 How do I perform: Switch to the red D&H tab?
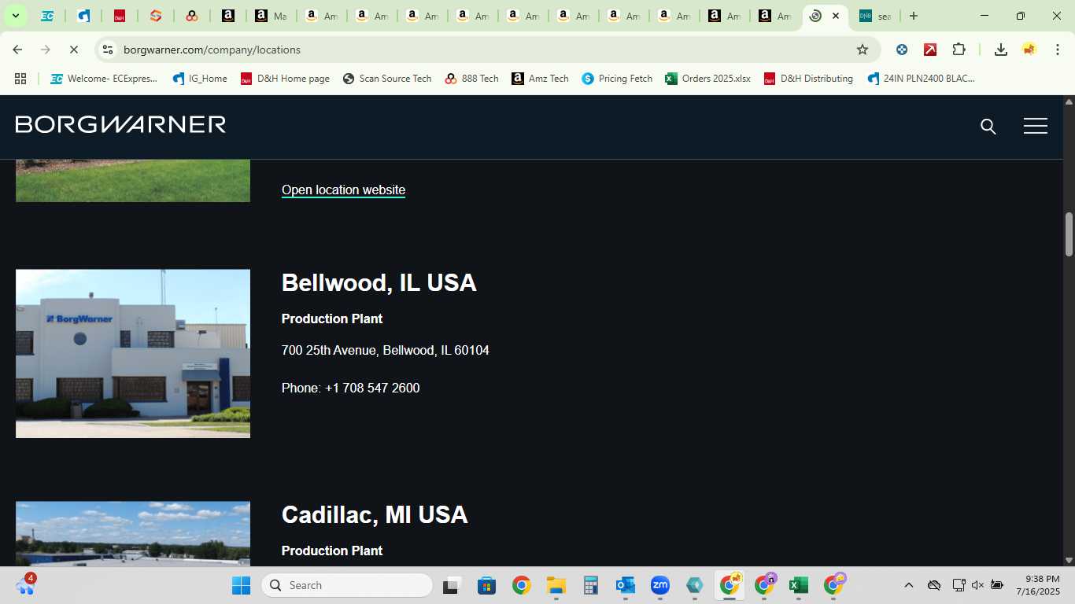(x=120, y=16)
